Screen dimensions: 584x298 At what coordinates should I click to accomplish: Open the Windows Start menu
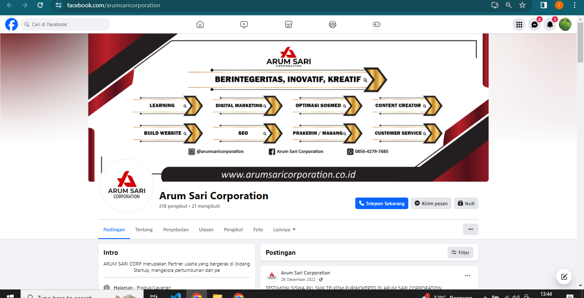pos(10,295)
